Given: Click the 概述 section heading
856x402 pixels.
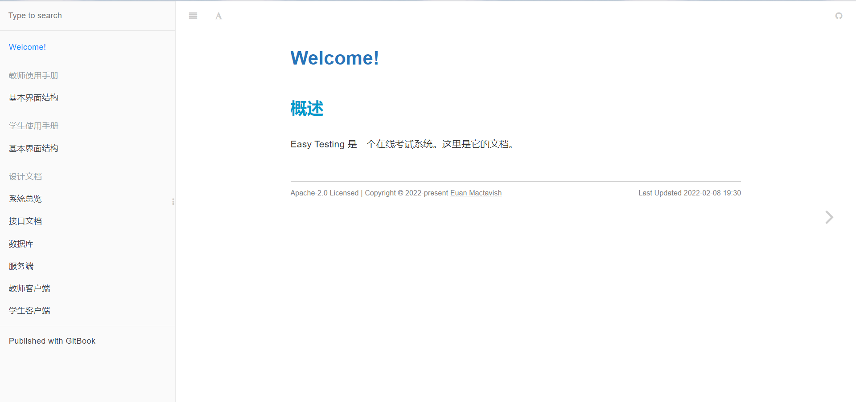Looking at the screenshot, I should click(x=307, y=109).
